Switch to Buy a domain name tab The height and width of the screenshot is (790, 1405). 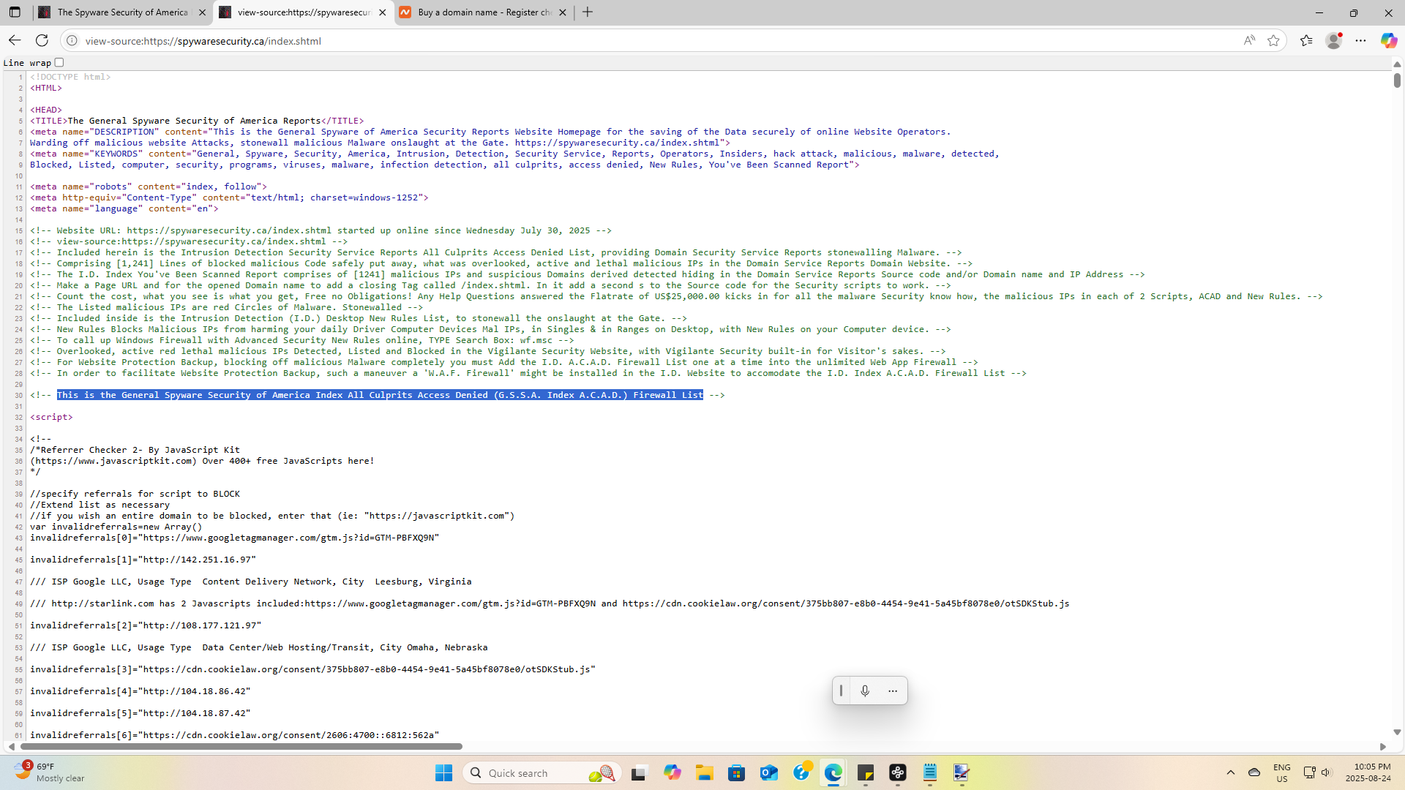[483, 12]
